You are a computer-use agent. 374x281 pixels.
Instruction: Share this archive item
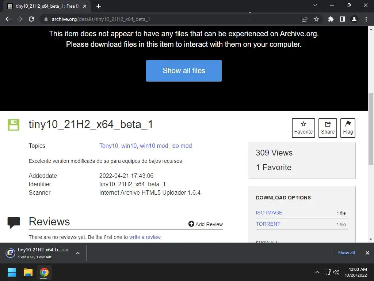(328, 128)
